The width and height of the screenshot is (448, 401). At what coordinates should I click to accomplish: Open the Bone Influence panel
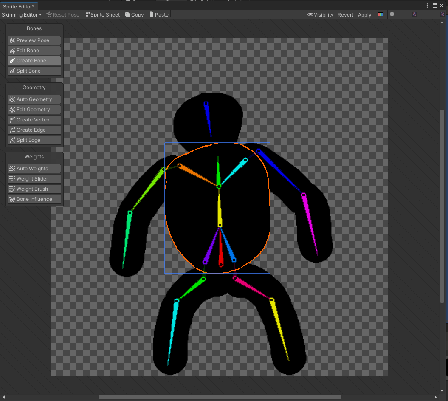[x=34, y=199]
